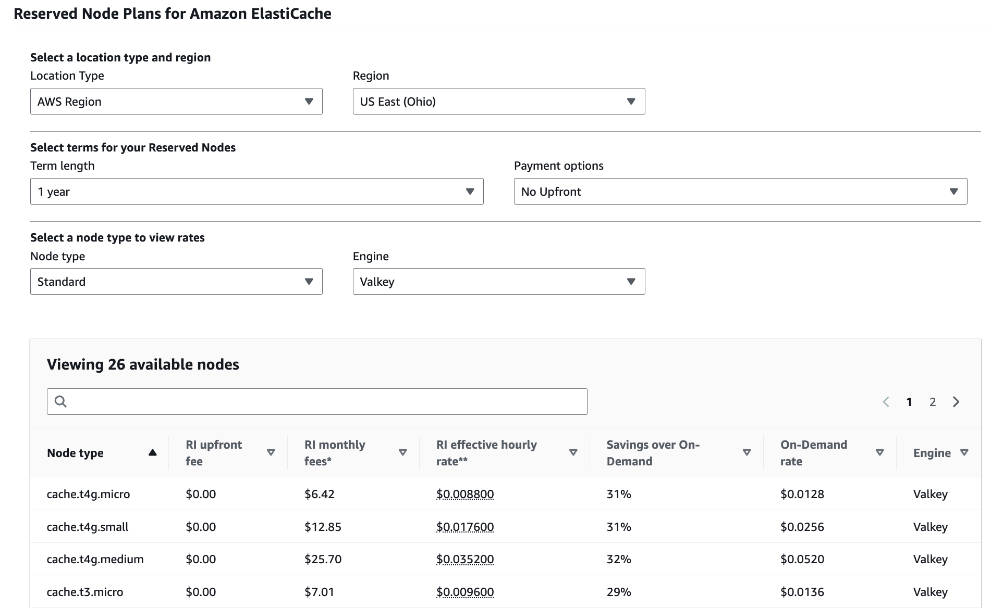Viewport: 1003px width, 608px height.
Task: Sort by Engine column
Action: [964, 453]
